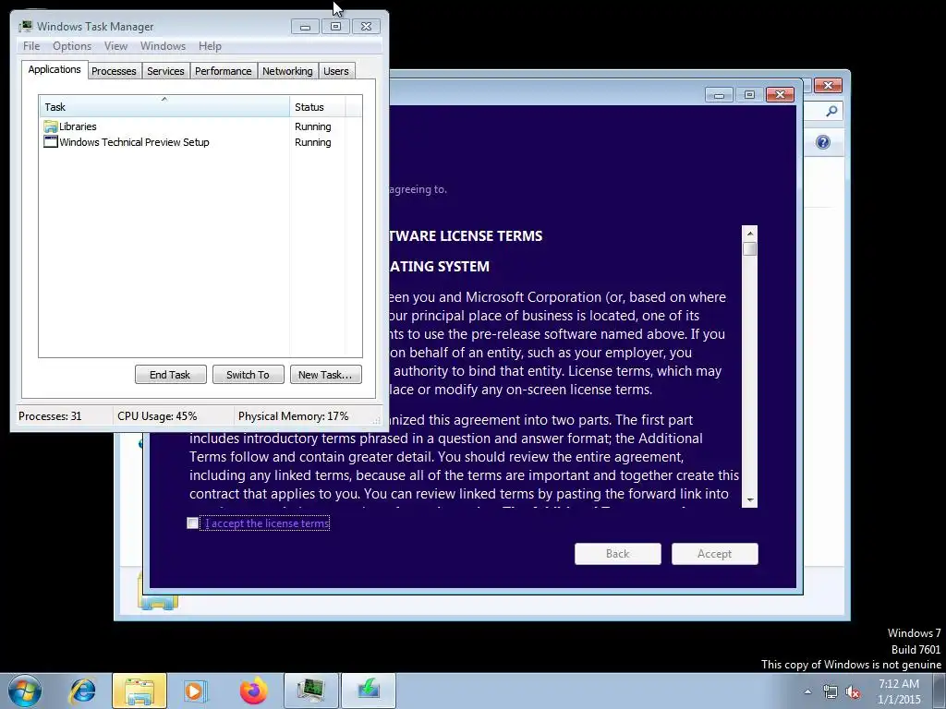Switch to the Users tab

pos(336,71)
